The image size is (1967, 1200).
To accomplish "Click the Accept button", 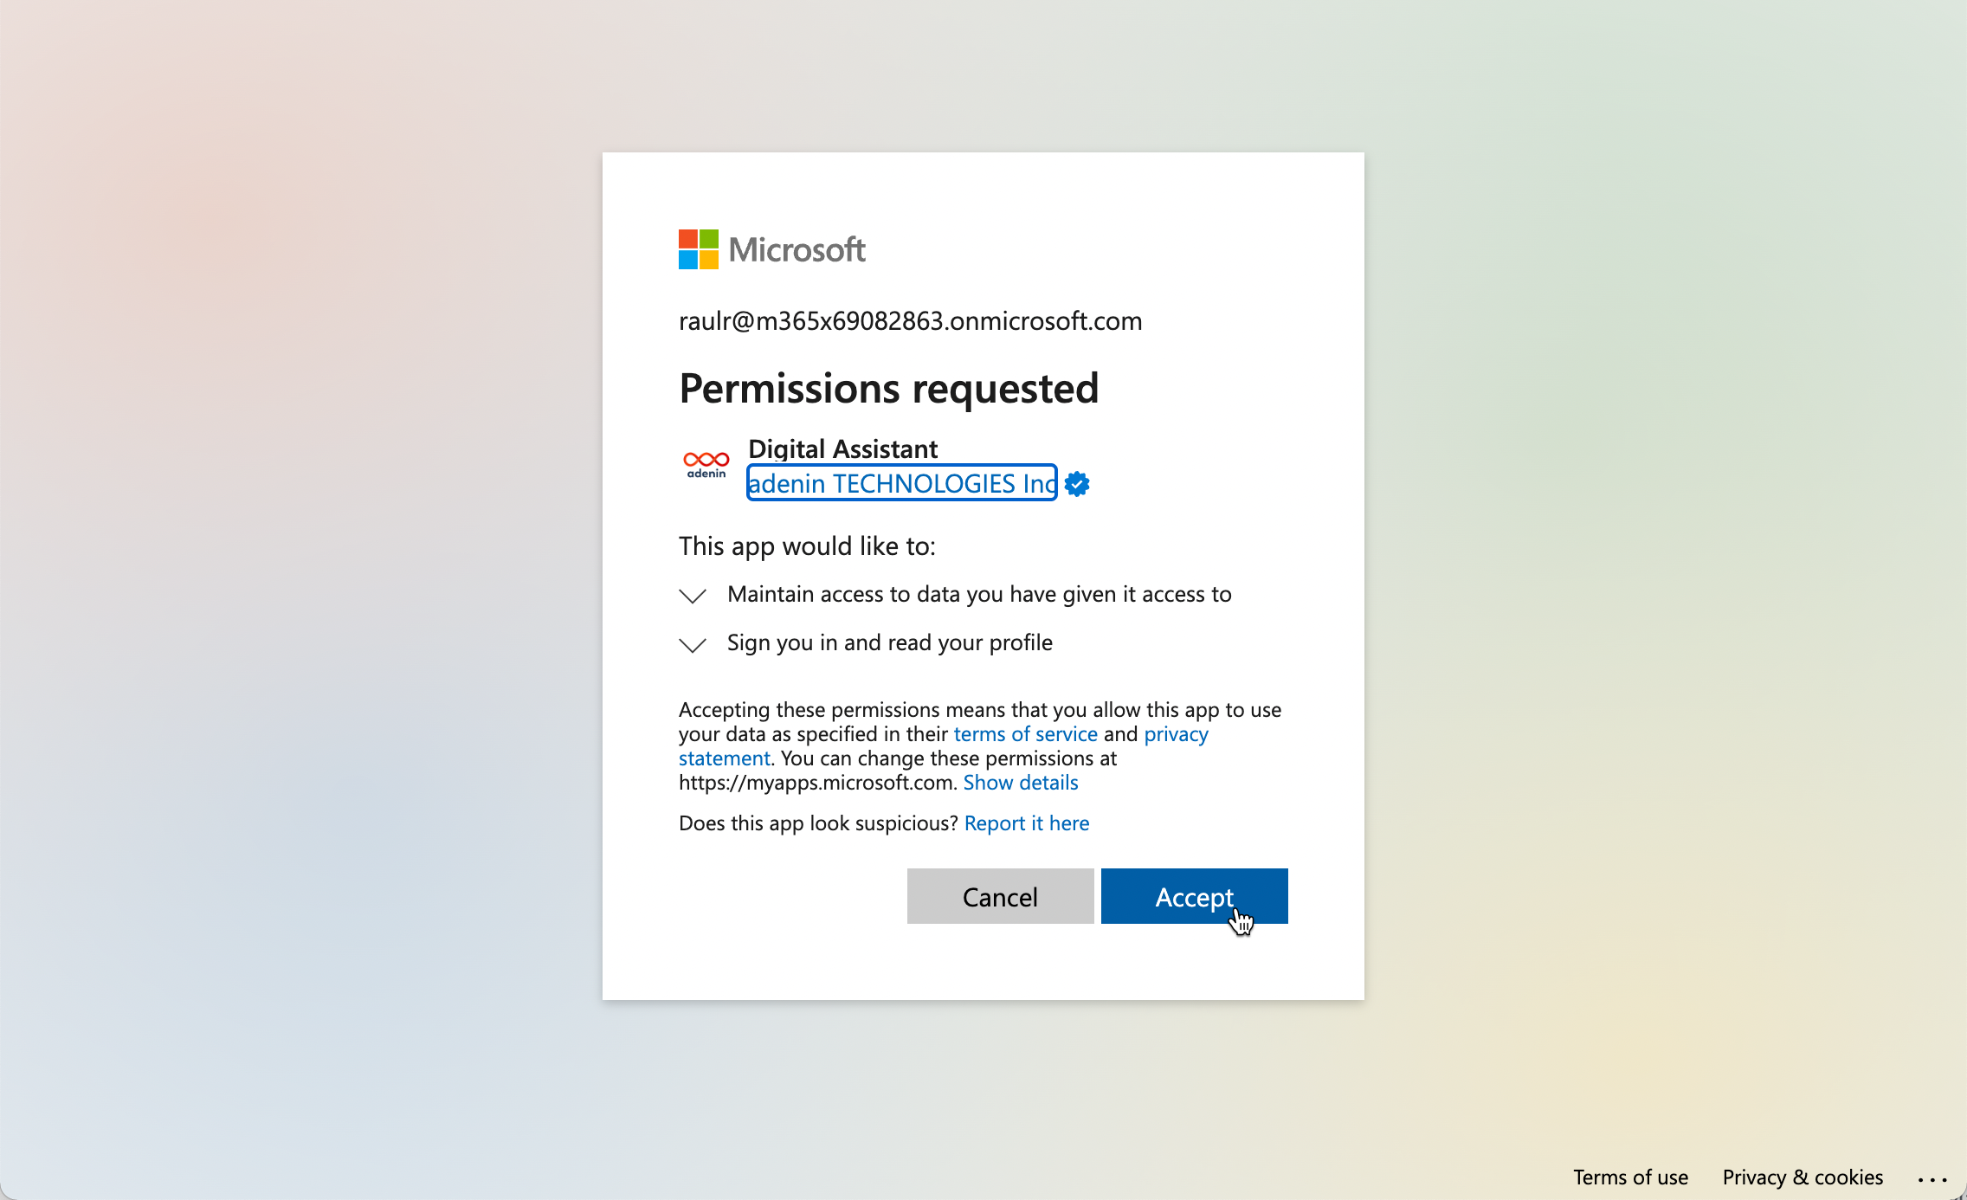I will point(1194,896).
